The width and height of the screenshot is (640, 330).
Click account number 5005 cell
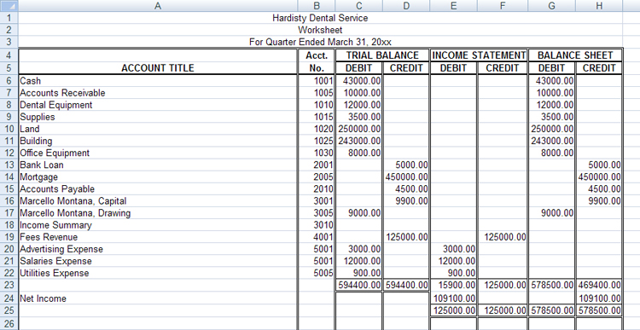(317, 274)
